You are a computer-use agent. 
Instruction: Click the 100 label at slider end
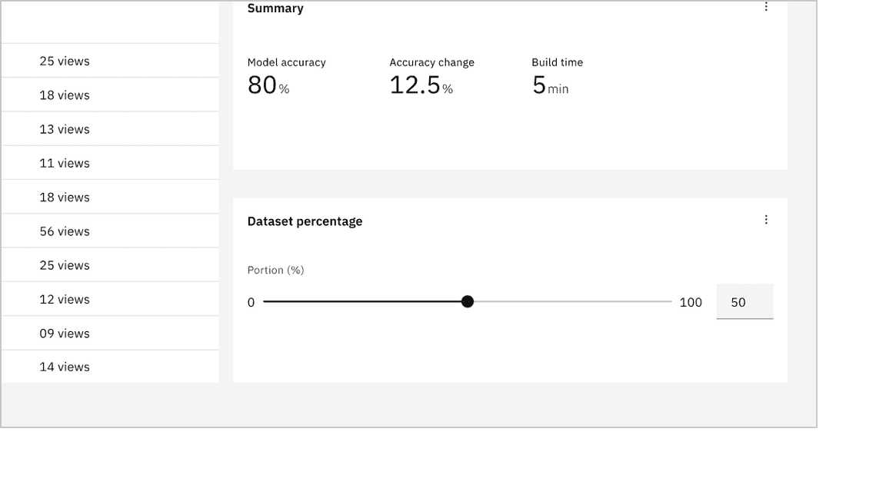690,302
